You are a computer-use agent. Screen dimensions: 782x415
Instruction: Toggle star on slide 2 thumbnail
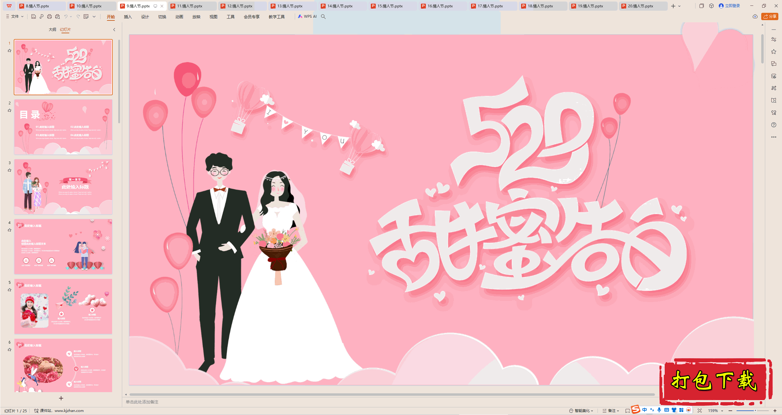tap(9, 110)
